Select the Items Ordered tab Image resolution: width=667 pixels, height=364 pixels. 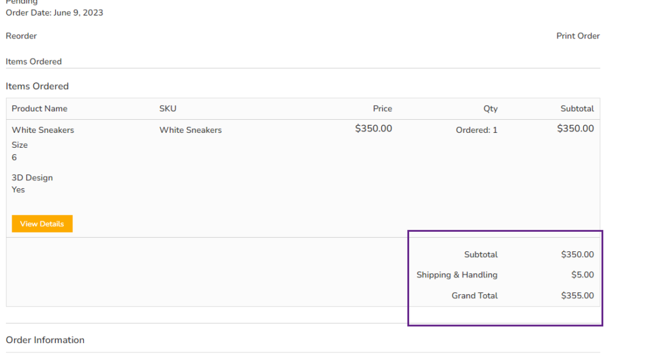34,61
